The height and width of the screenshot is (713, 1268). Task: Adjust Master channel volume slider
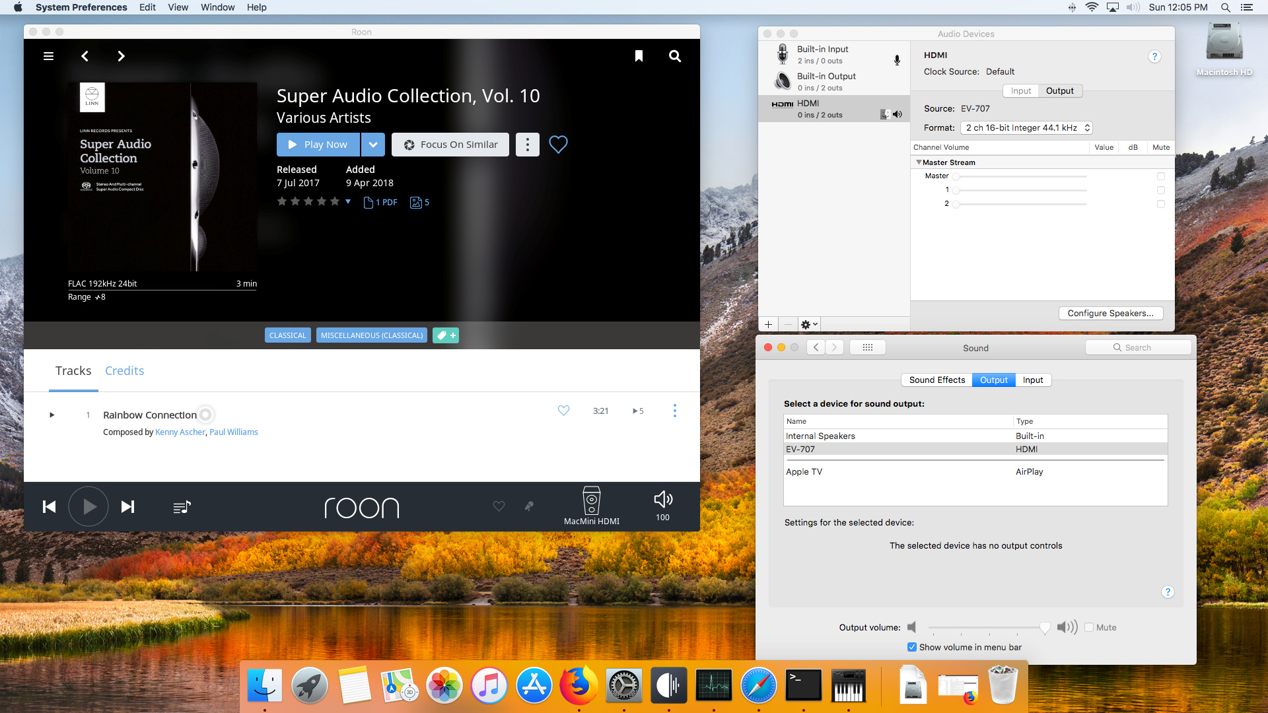pos(1021,176)
